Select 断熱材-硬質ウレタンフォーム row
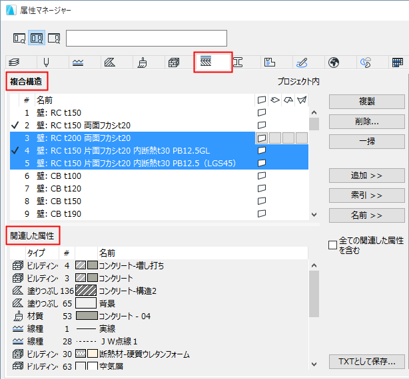409x379 pixels. click(159, 354)
